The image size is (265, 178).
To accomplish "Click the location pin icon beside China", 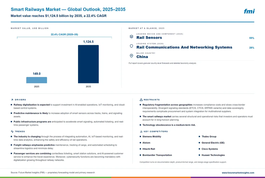I will pyautogui.click(x=131, y=56).
